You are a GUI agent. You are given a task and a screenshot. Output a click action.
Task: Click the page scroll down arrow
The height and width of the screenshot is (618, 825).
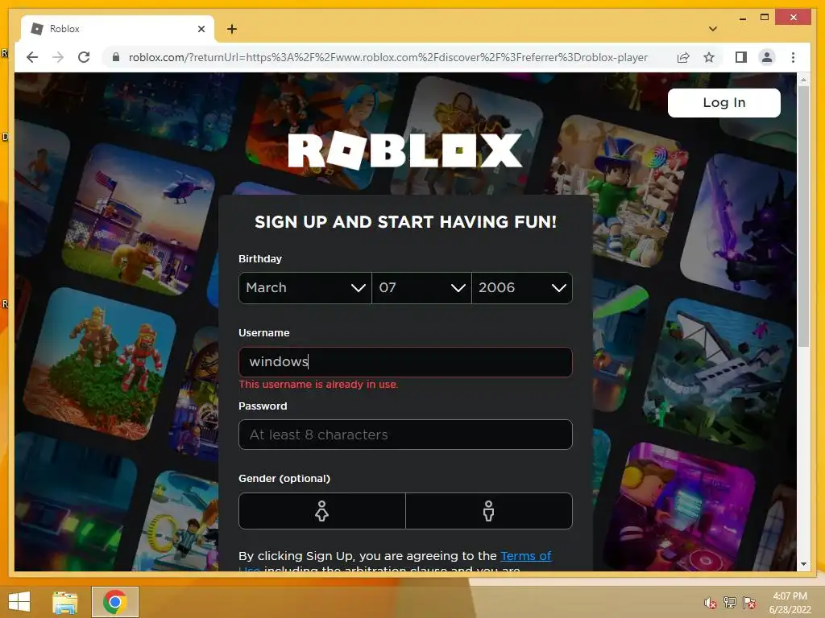coord(803,564)
